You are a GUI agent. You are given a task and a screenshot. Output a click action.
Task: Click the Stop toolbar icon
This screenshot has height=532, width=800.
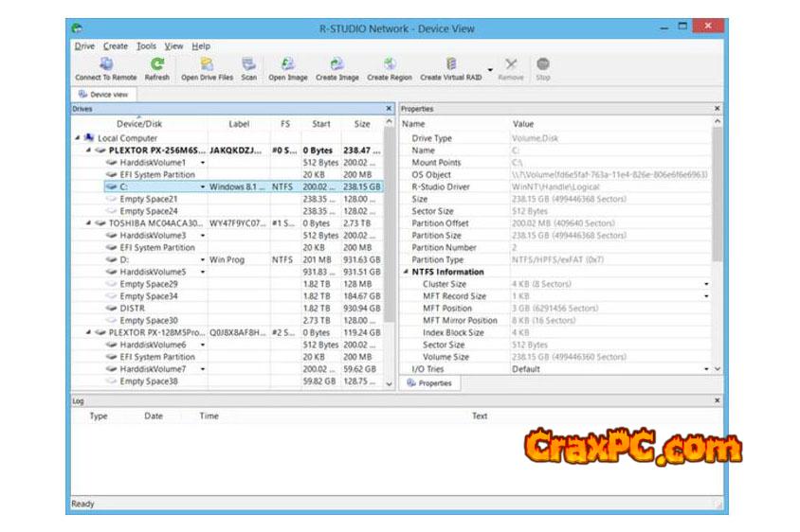[543, 63]
